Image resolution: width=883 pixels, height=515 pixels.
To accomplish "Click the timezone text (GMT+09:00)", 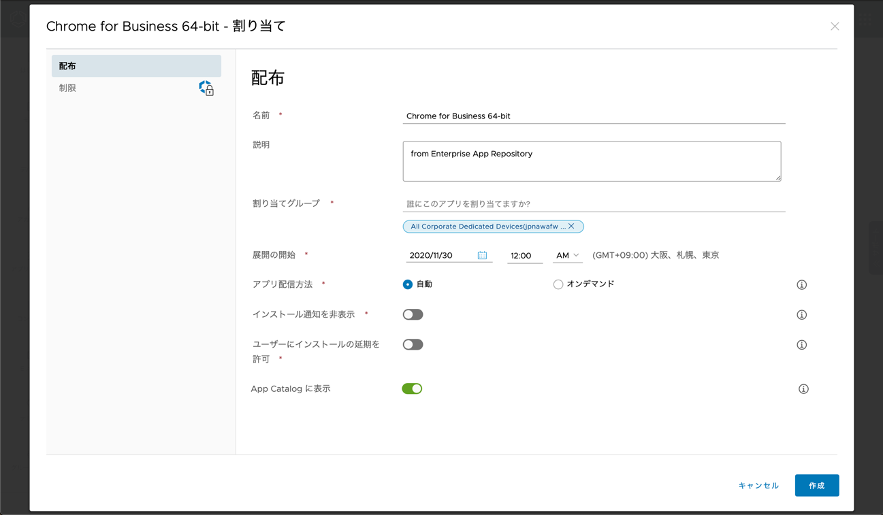I will click(656, 255).
